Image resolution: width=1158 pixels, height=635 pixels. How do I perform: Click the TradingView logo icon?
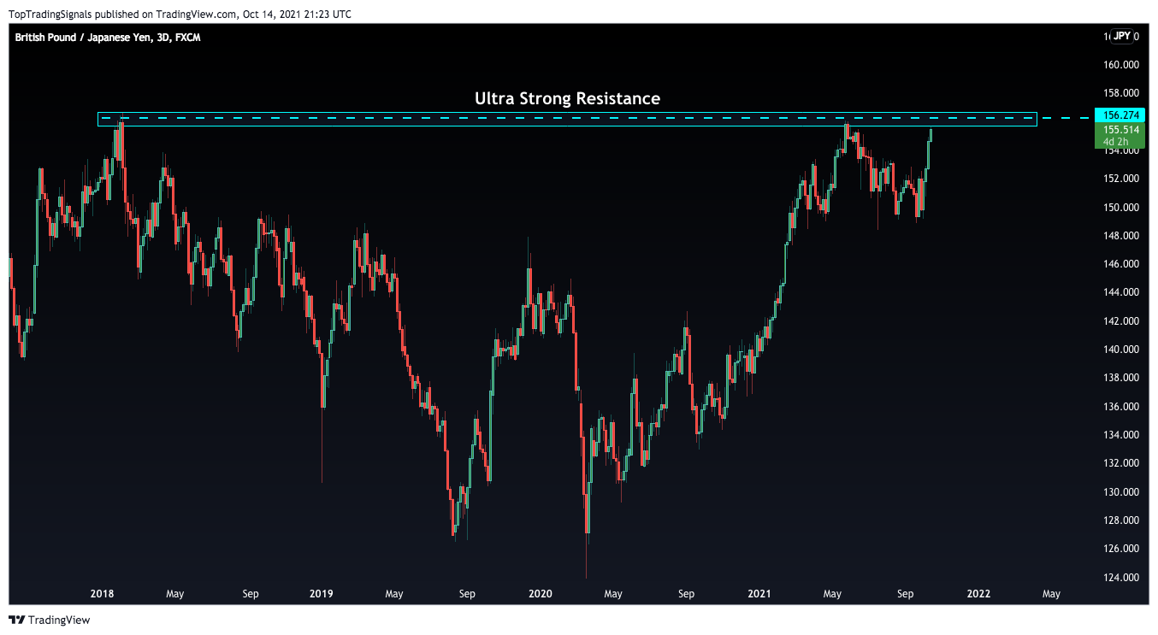click(17, 620)
